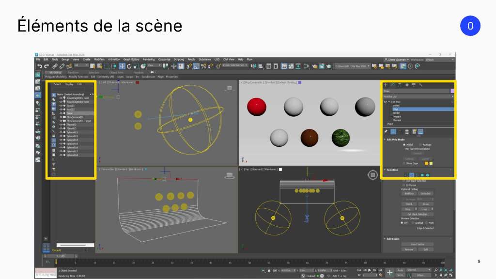496x279 pixels.
Task: Enable the Show Cage checkbox
Action: pos(404,163)
